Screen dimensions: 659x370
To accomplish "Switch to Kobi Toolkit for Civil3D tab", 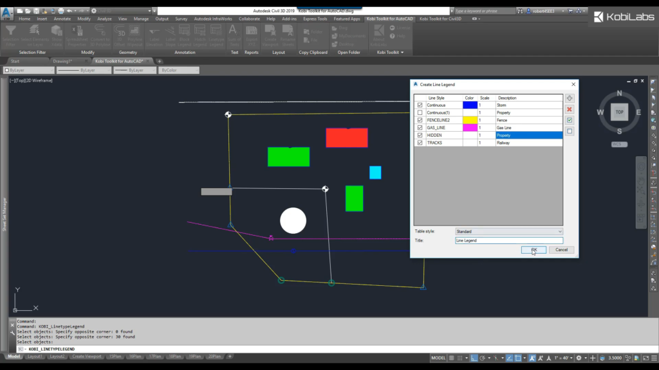I will 440,19.
